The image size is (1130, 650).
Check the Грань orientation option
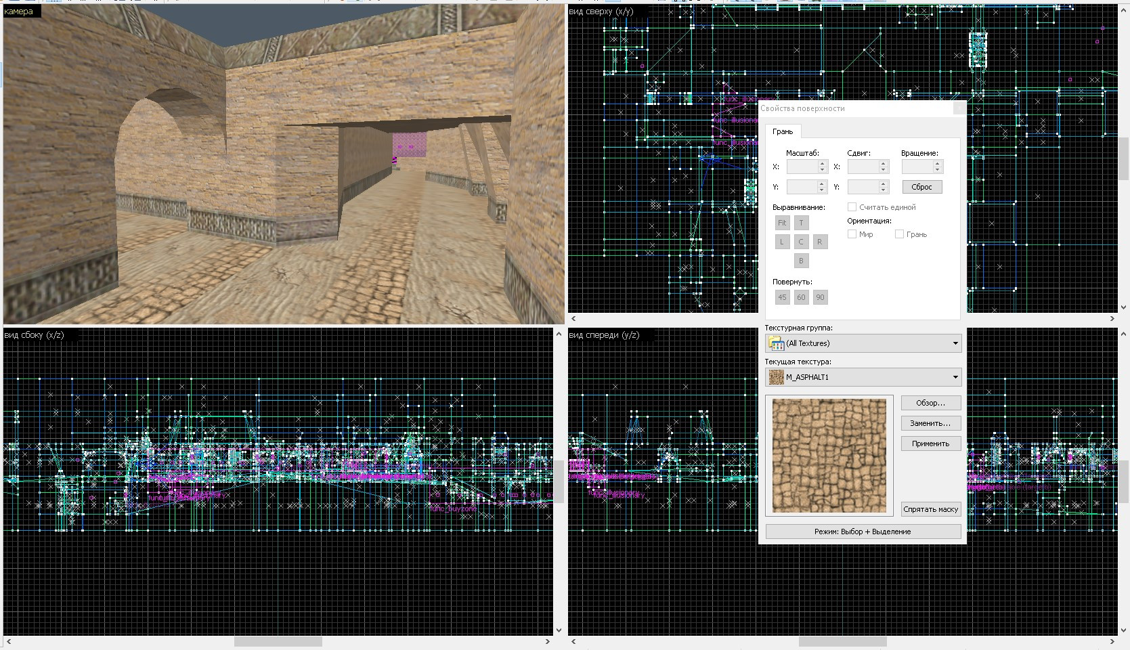tap(900, 234)
